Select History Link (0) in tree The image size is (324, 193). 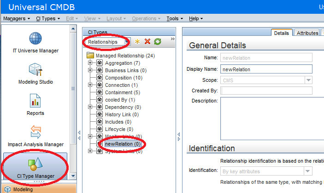pyautogui.click(x=122, y=114)
